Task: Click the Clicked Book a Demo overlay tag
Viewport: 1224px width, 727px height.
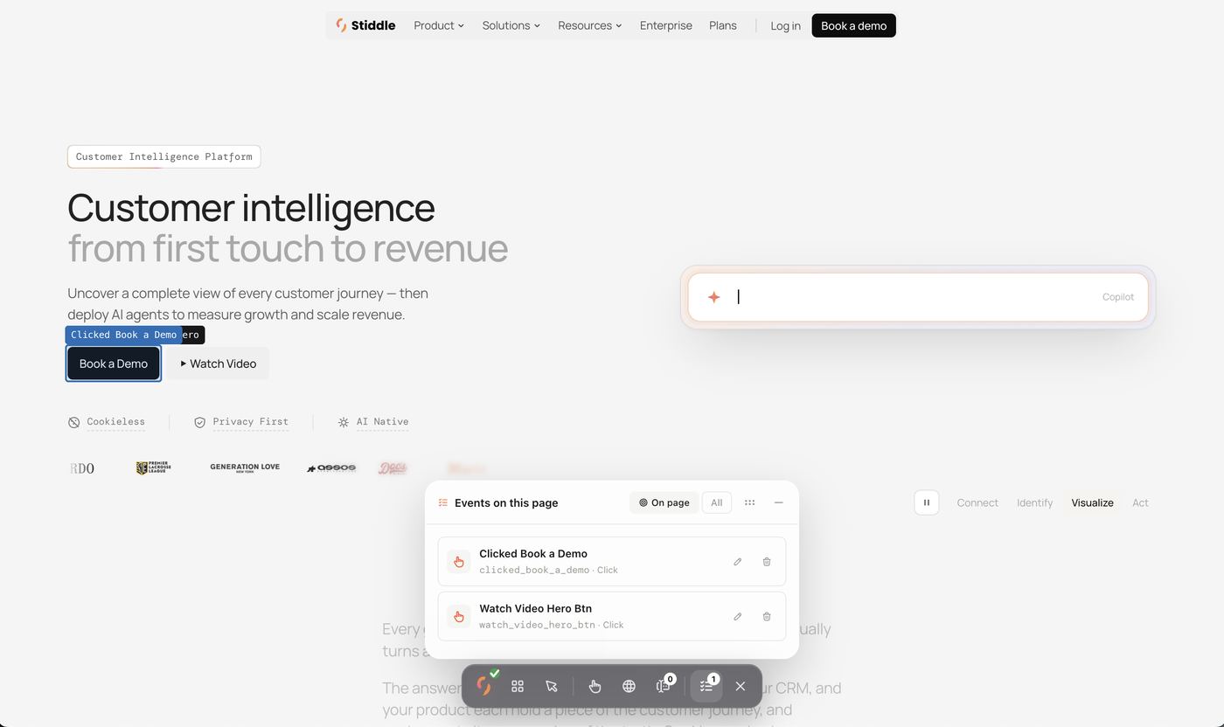Action: pyautogui.click(x=123, y=335)
